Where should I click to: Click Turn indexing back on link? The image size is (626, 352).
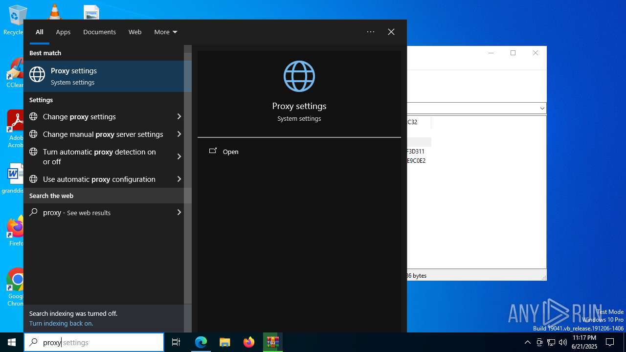61,323
